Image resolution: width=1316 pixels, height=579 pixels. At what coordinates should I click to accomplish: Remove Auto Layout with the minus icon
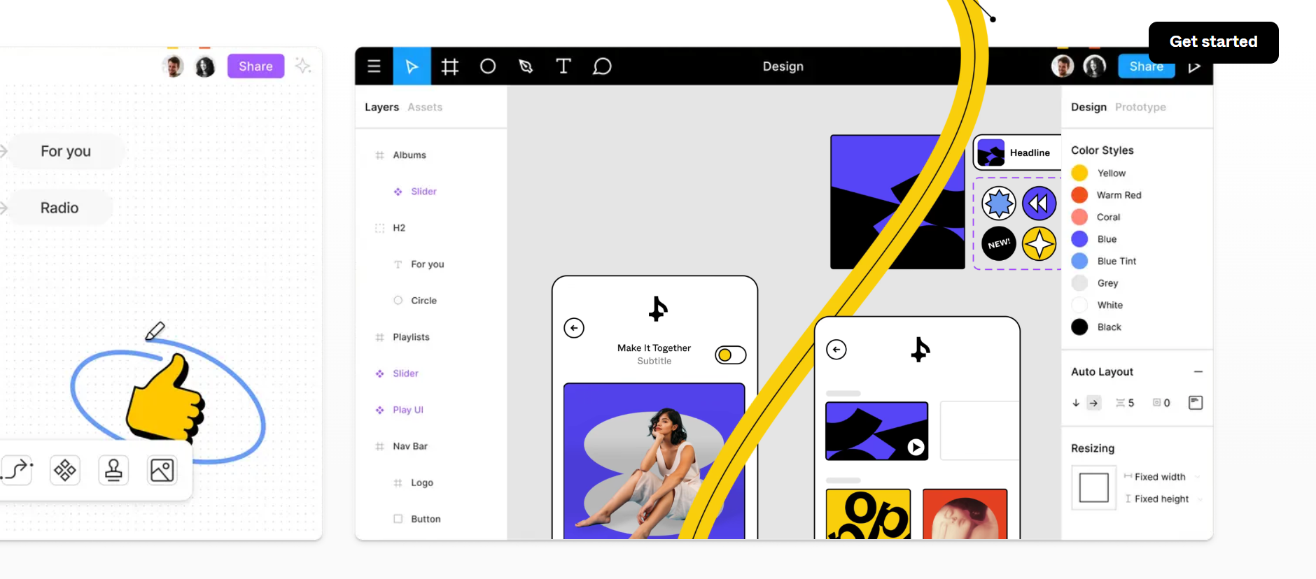[1198, 372]
